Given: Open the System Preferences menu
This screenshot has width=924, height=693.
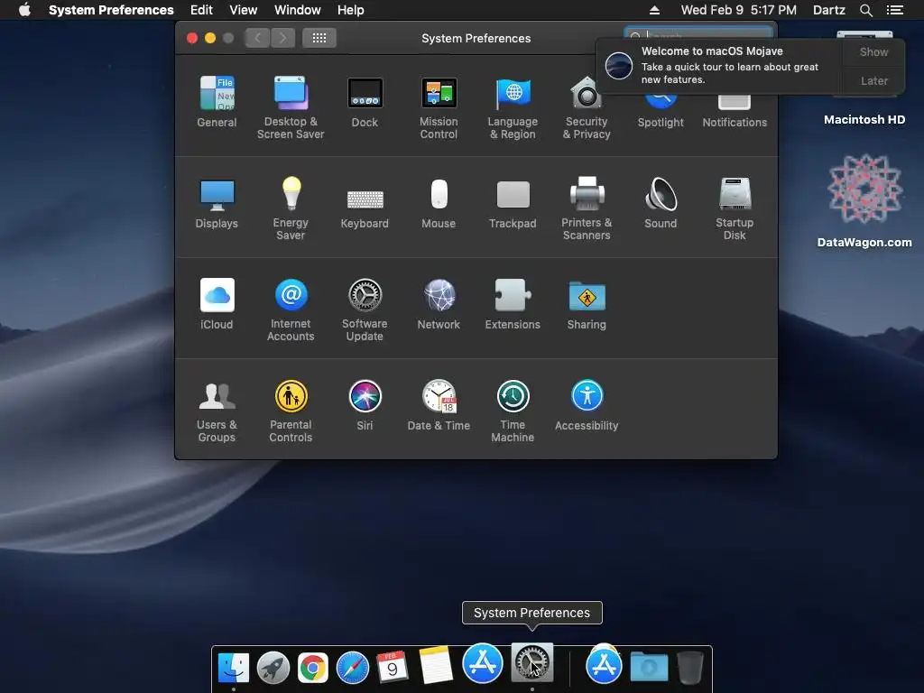Looking at the screenshot, I should (111, 10).
